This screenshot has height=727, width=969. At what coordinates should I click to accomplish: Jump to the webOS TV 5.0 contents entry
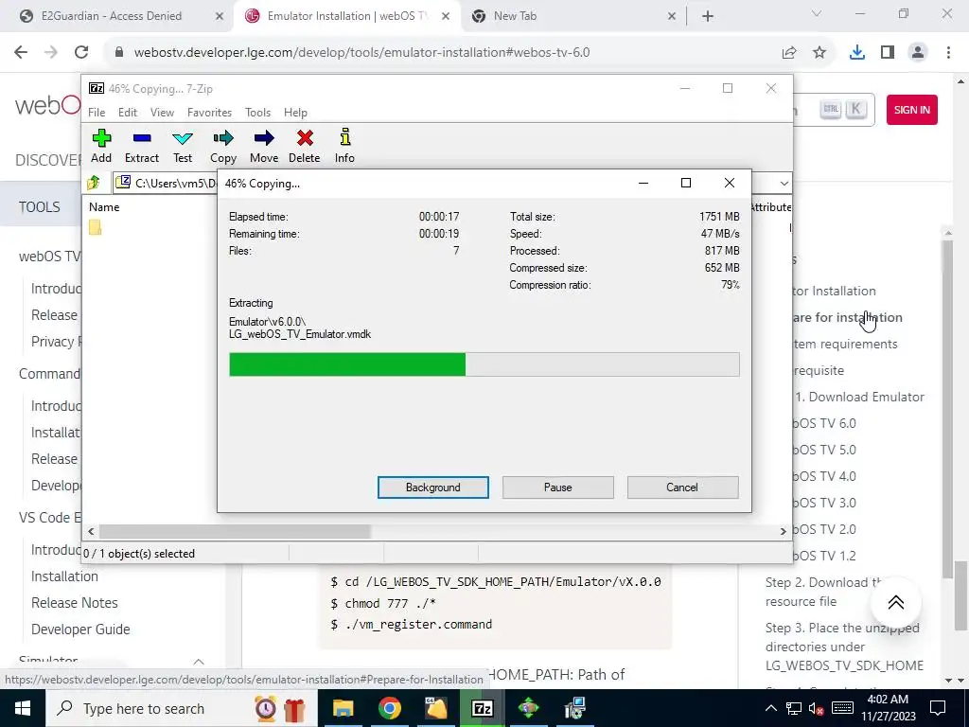(824, 450)
